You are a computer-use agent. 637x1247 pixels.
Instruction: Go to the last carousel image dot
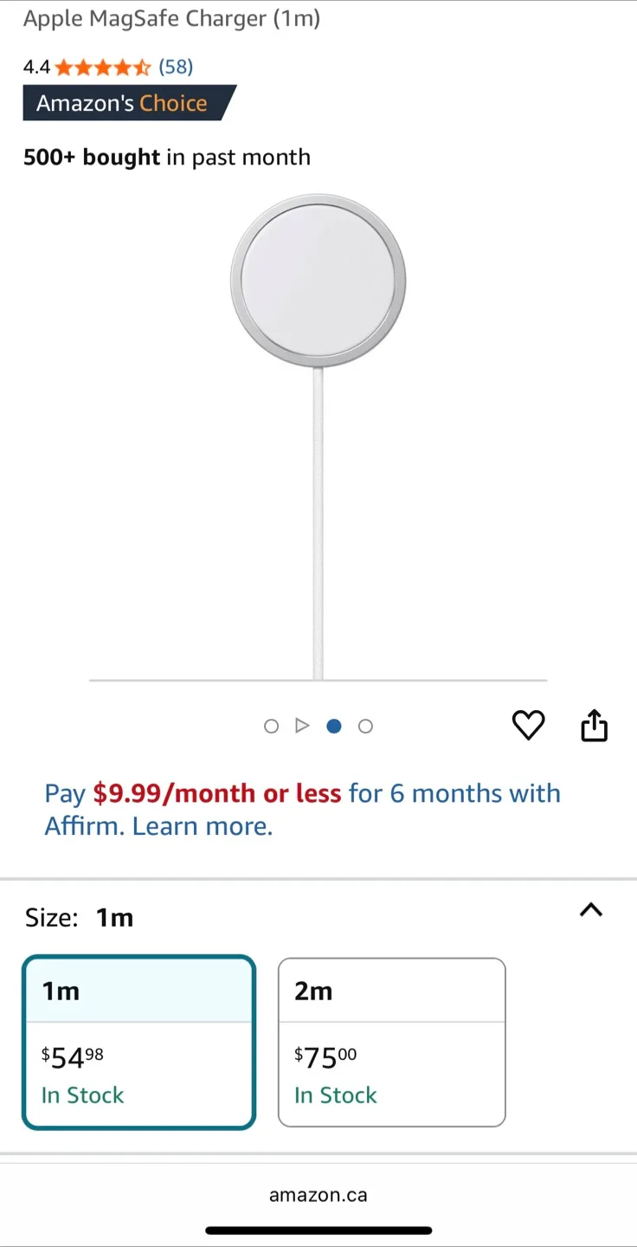[365, 727]
